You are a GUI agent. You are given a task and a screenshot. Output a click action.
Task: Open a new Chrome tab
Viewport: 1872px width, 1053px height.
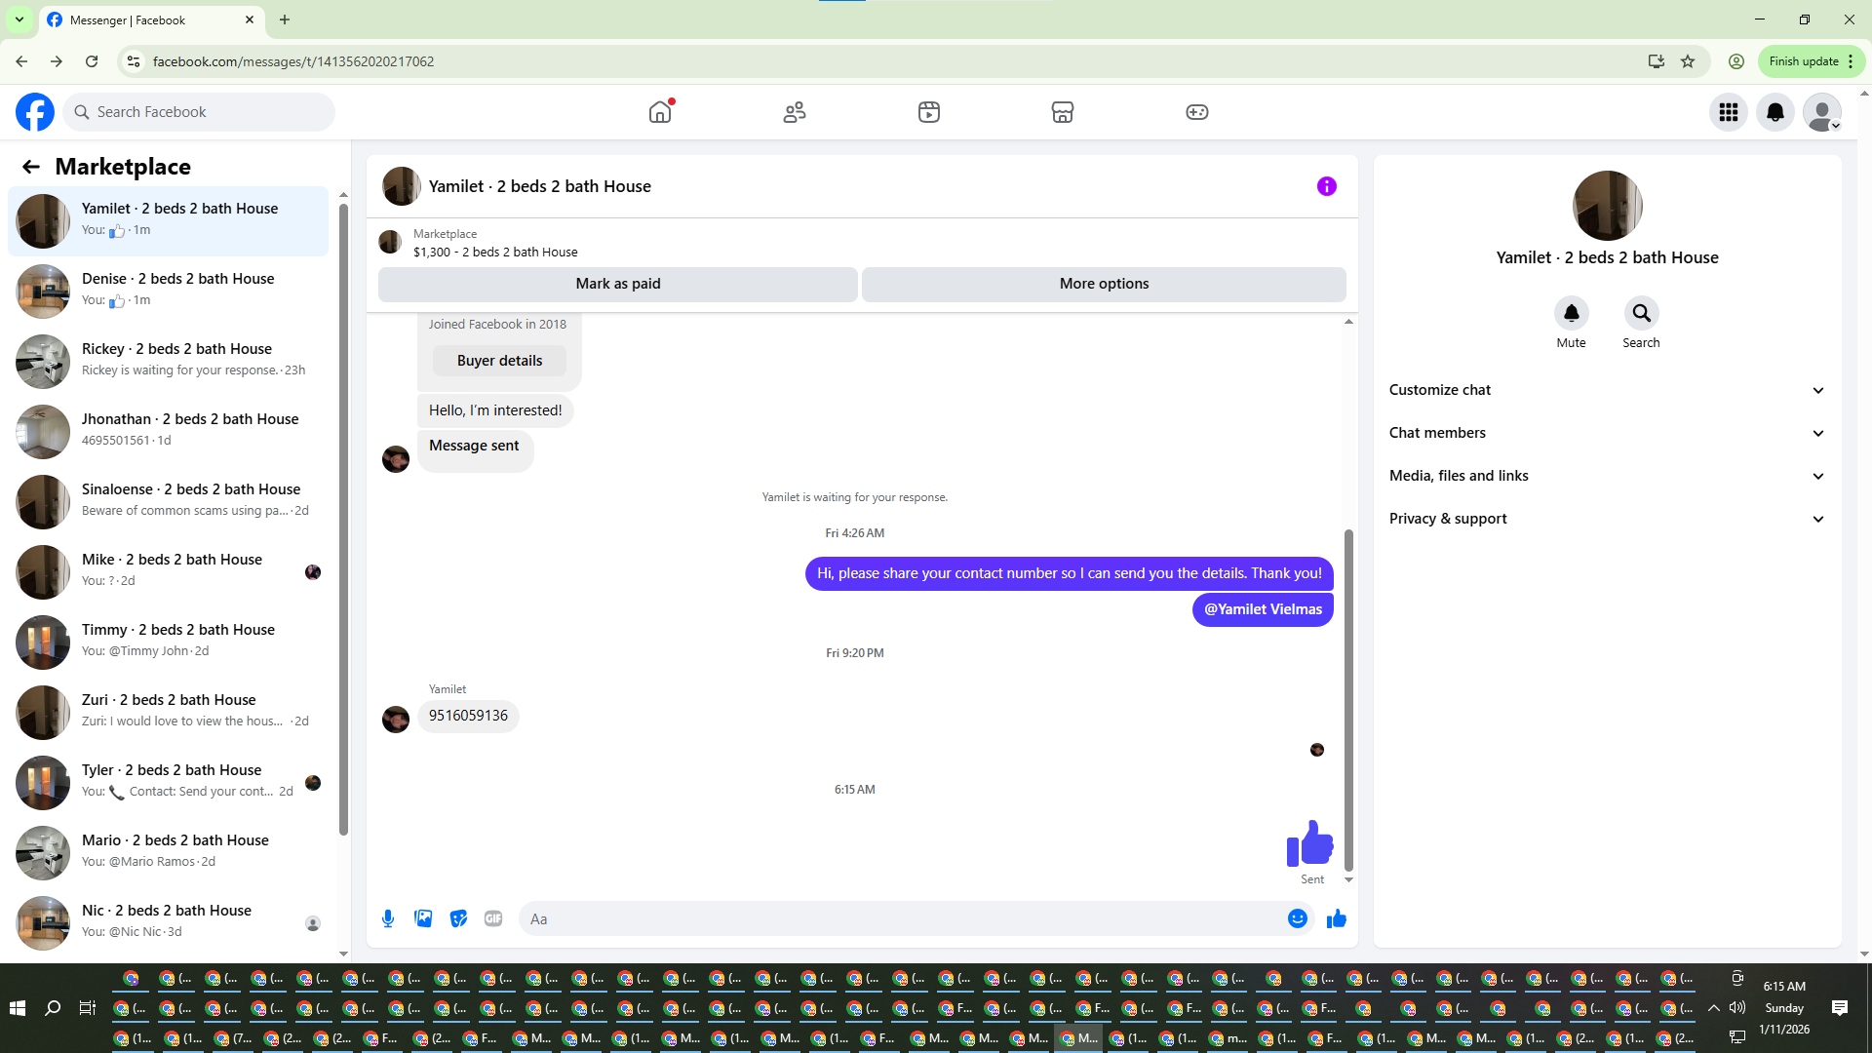pyautogui.click(x=285, y=19)
